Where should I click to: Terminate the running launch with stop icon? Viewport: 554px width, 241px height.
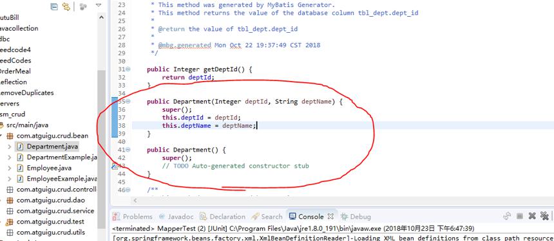tap(520, 216)
